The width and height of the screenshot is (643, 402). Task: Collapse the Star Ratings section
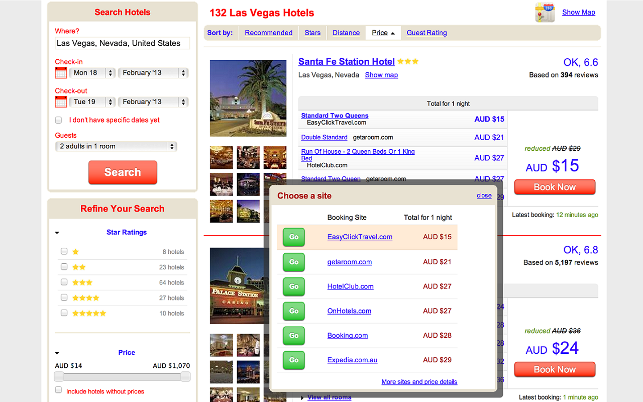57,233
